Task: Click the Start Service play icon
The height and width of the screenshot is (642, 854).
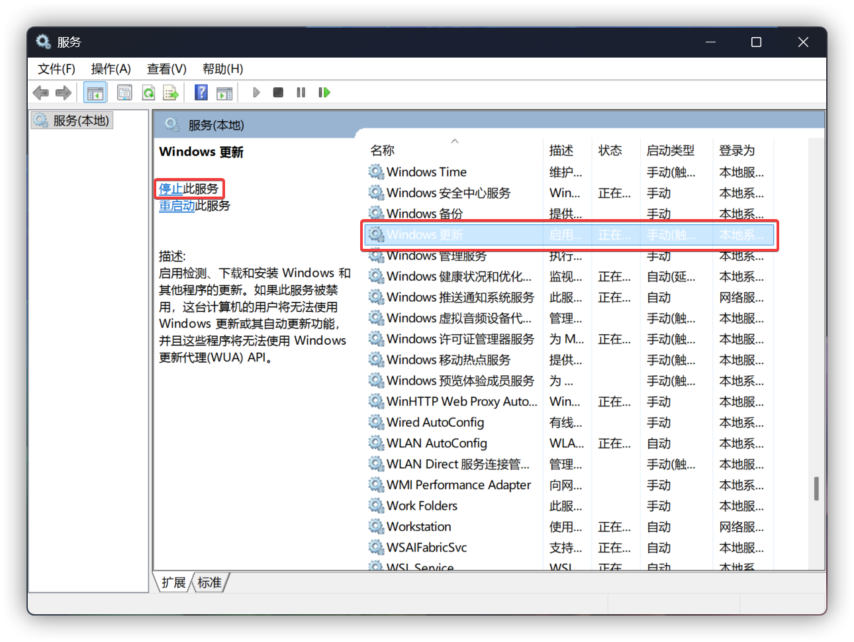Action: click(x=256, y=93)
